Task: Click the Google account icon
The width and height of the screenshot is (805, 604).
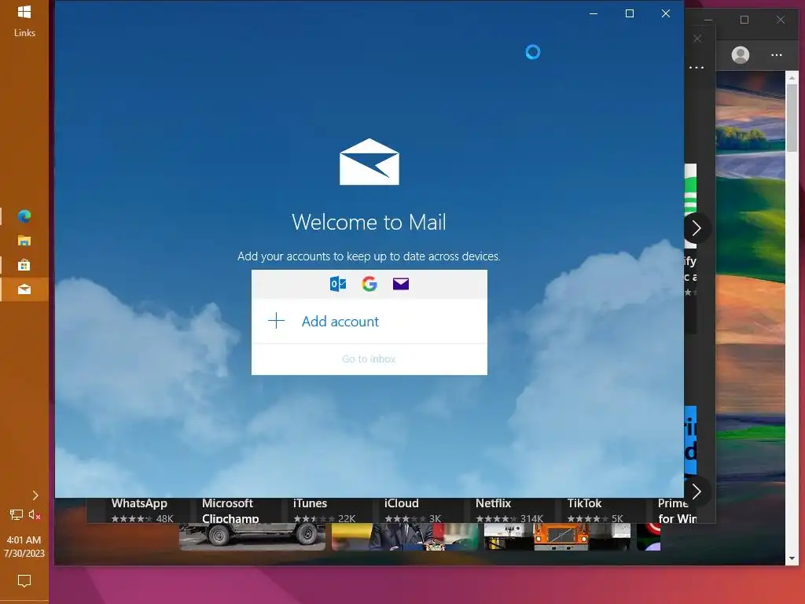Action: pos(369,283)
